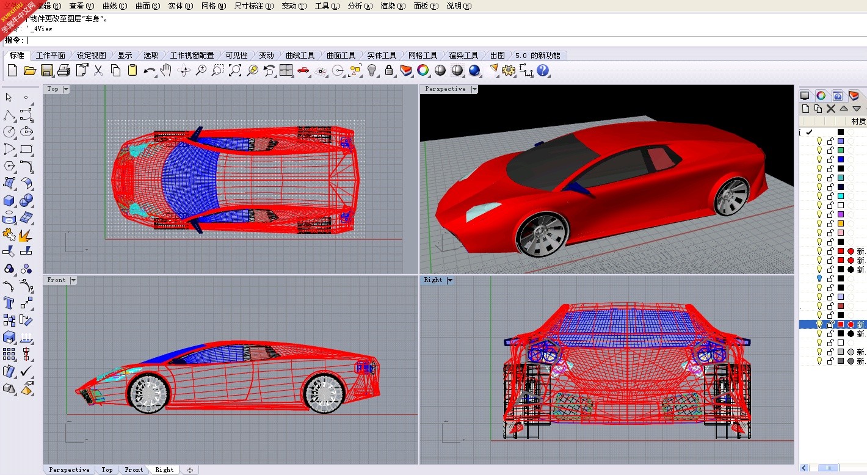Select the blue box solid tool
Viewport: 867px width, 475px height.
point(9,200)
